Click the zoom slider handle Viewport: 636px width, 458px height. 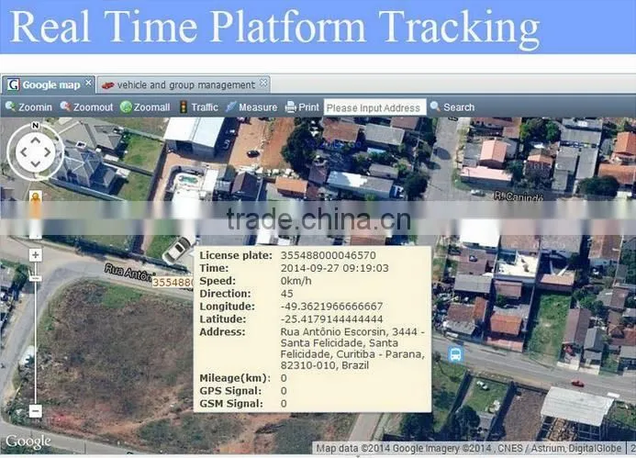point(35,278)
